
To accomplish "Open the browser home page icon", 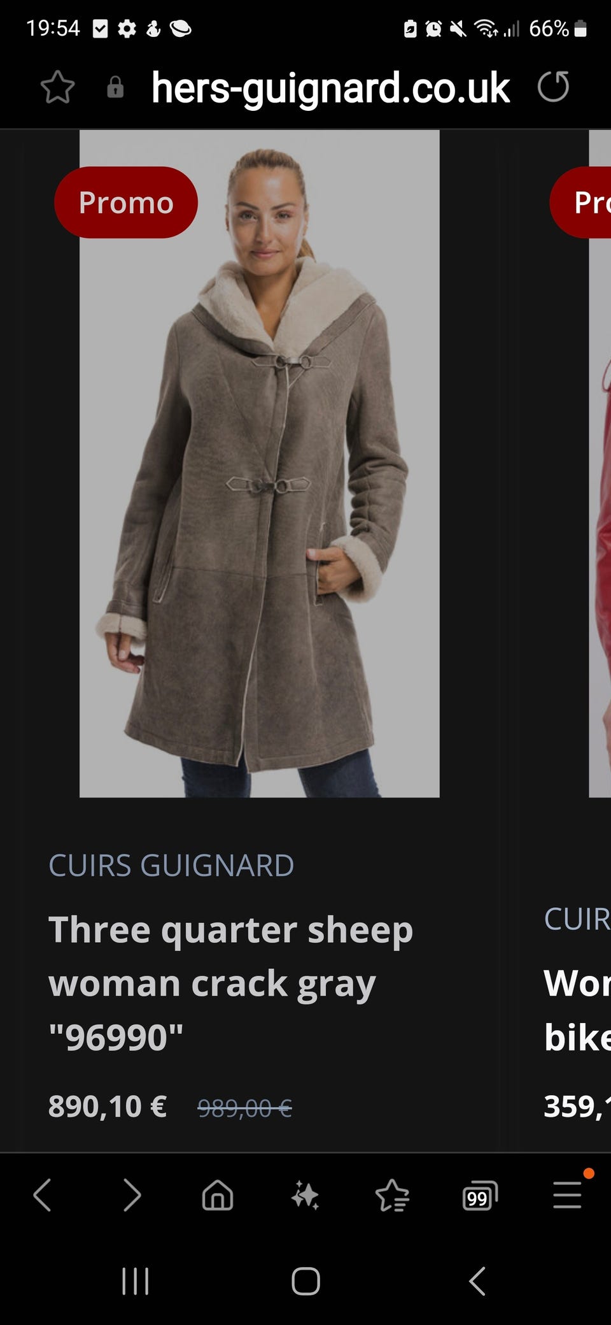I will point(218,1194).
